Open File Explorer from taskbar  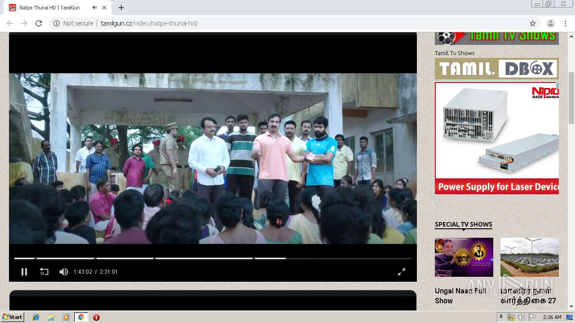[51, 317]
